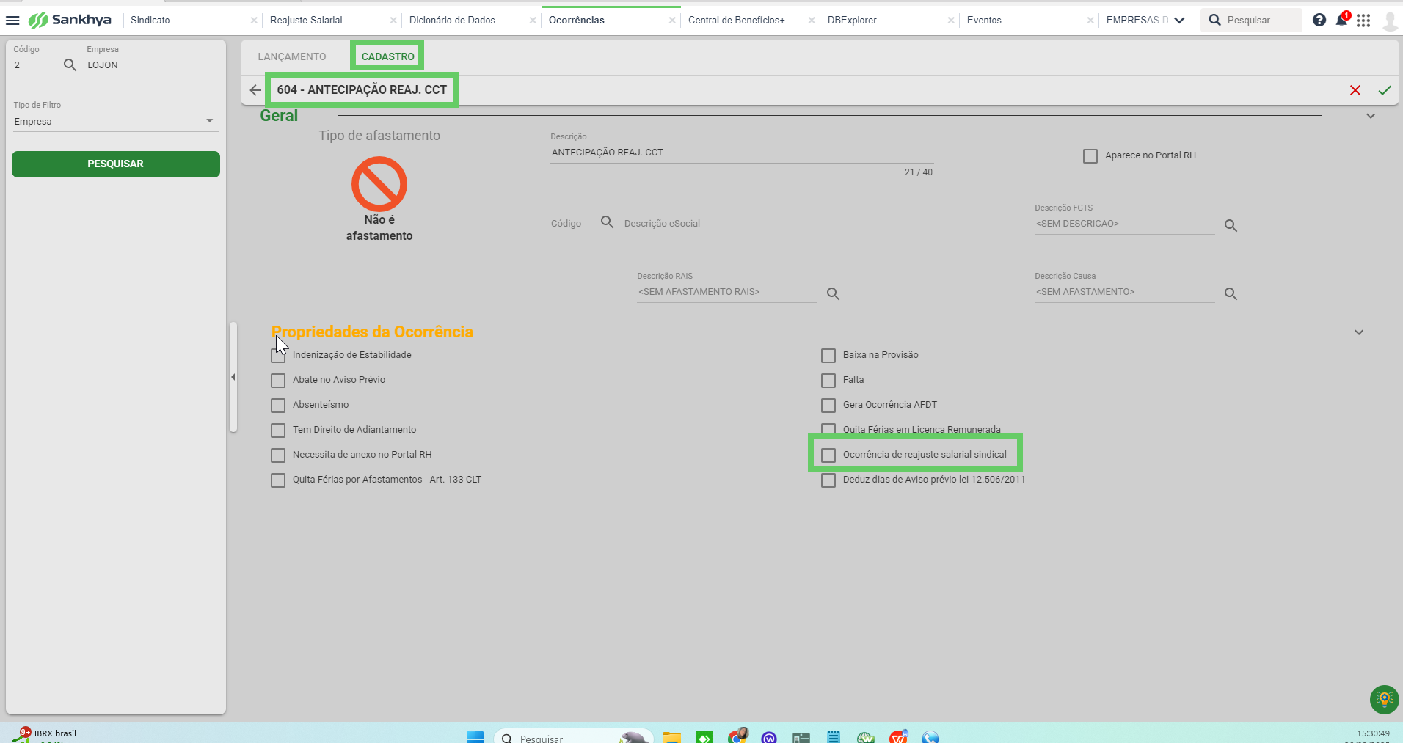Open the Tipo de Filtro dropdown
Image resolution: width=1403 pixels, height=743 pixels.
[x=116, y=122]
